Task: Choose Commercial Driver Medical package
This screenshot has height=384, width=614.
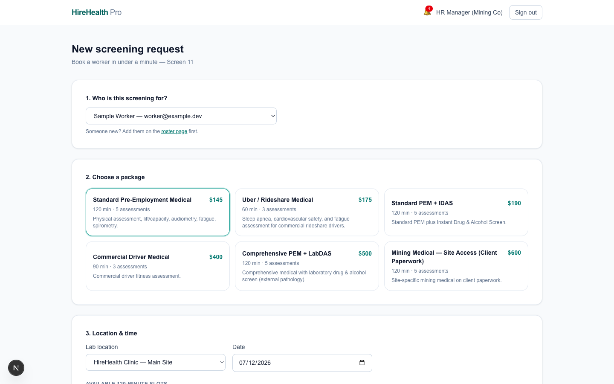Action: coord(158,266)
